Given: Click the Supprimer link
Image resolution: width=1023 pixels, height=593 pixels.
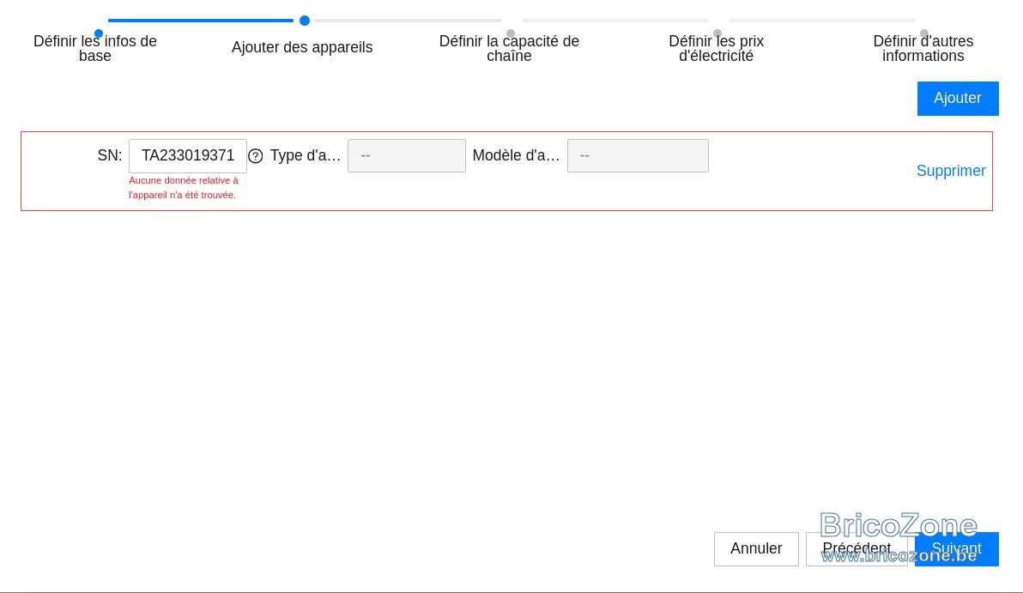Looking at the screenshot, I should (x=951, y=171).
